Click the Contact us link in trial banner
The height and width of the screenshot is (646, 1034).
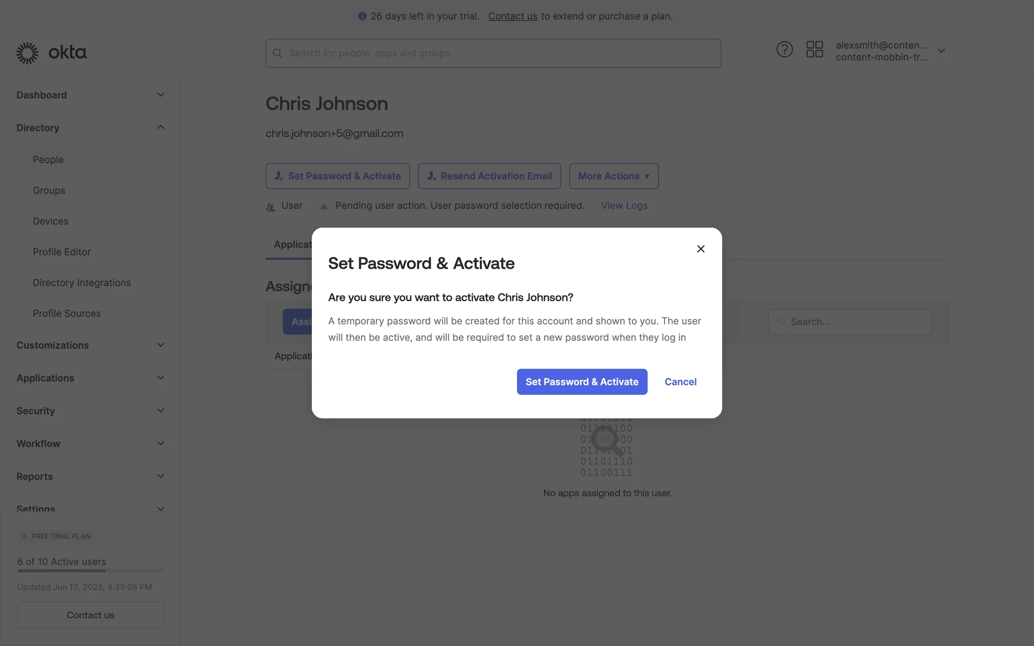(513, 16)
